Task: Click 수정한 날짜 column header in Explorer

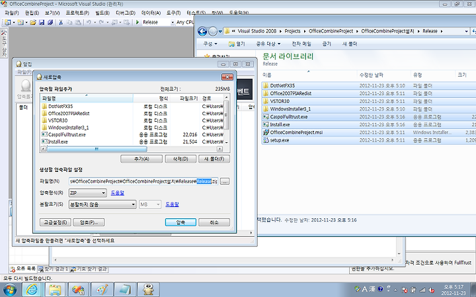Action: (383, 75)
